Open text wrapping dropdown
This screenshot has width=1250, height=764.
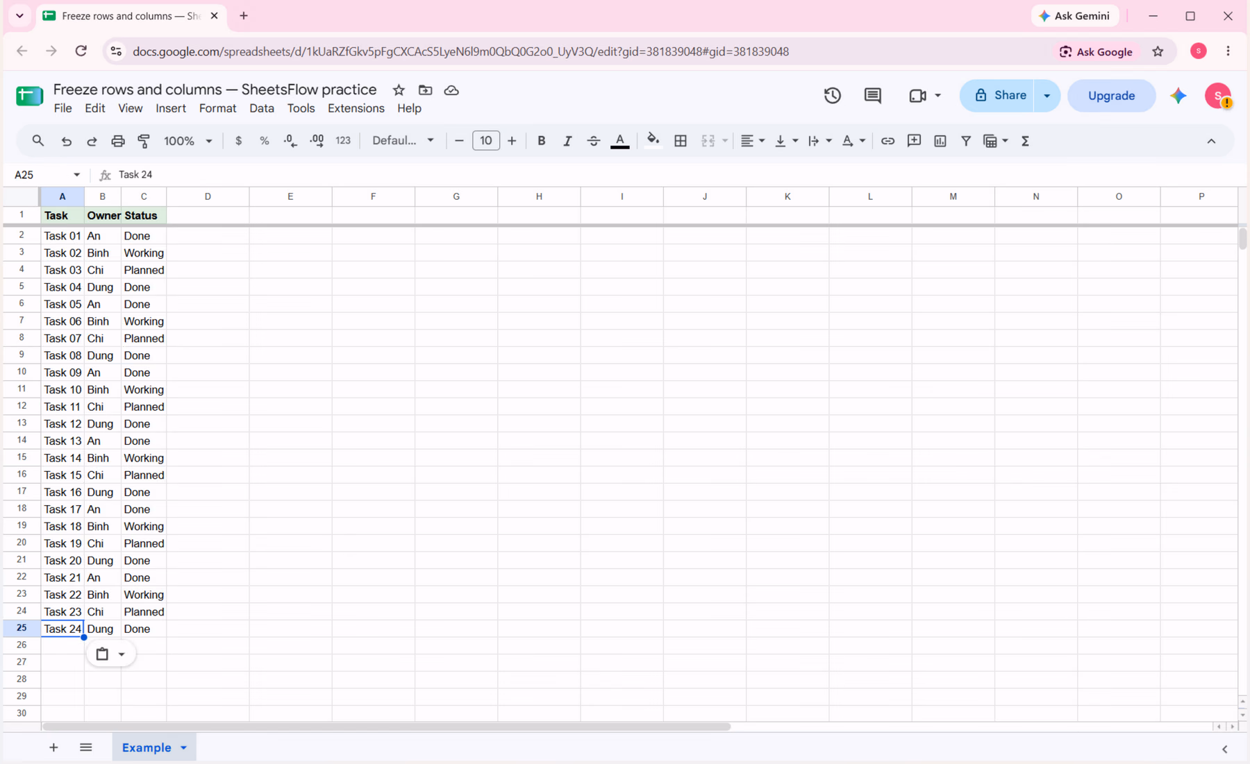pyautogui.click(x=819, y=141)
